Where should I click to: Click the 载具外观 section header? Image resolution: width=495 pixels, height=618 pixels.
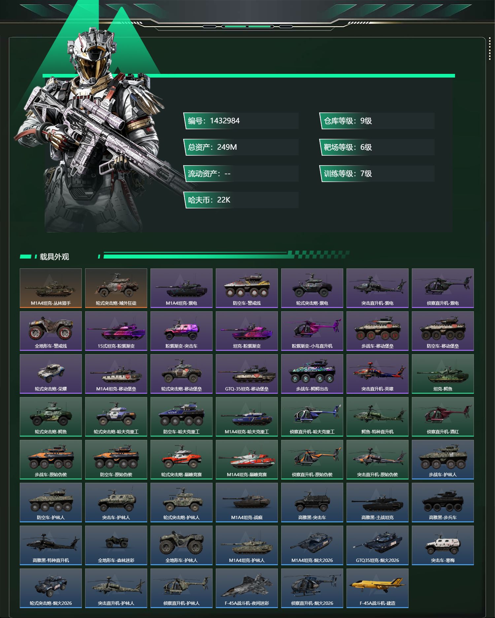(54, 257)
